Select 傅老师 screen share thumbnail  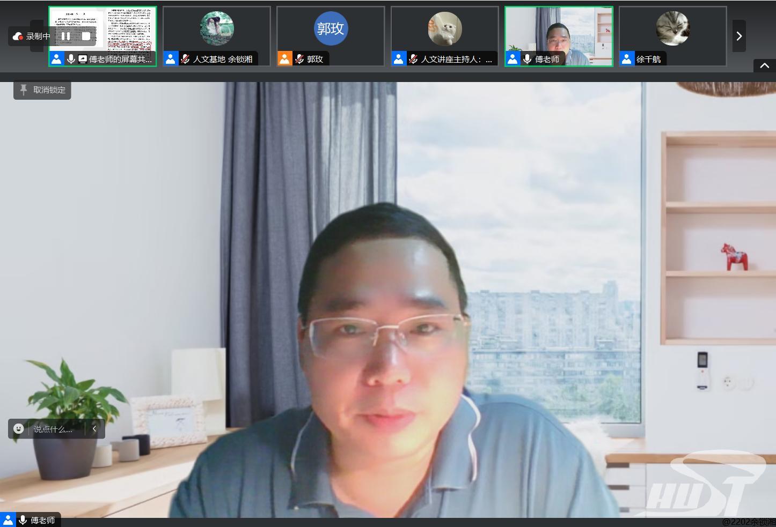(103, 29)
